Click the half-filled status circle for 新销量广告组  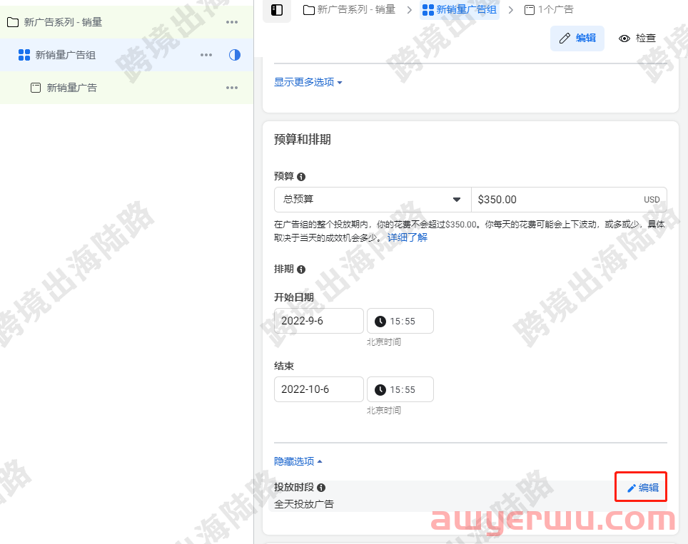(235, 55)
